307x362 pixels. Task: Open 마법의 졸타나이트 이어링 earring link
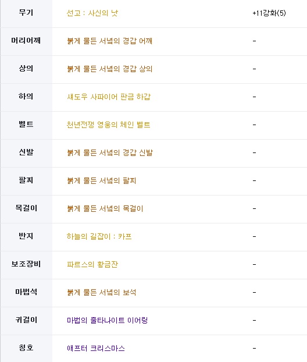(x=107, y=320)
